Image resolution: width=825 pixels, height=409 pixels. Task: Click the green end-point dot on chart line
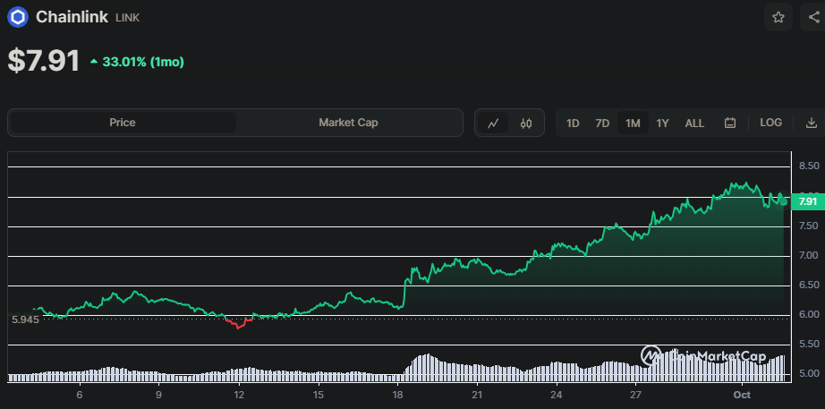[784, 201]
